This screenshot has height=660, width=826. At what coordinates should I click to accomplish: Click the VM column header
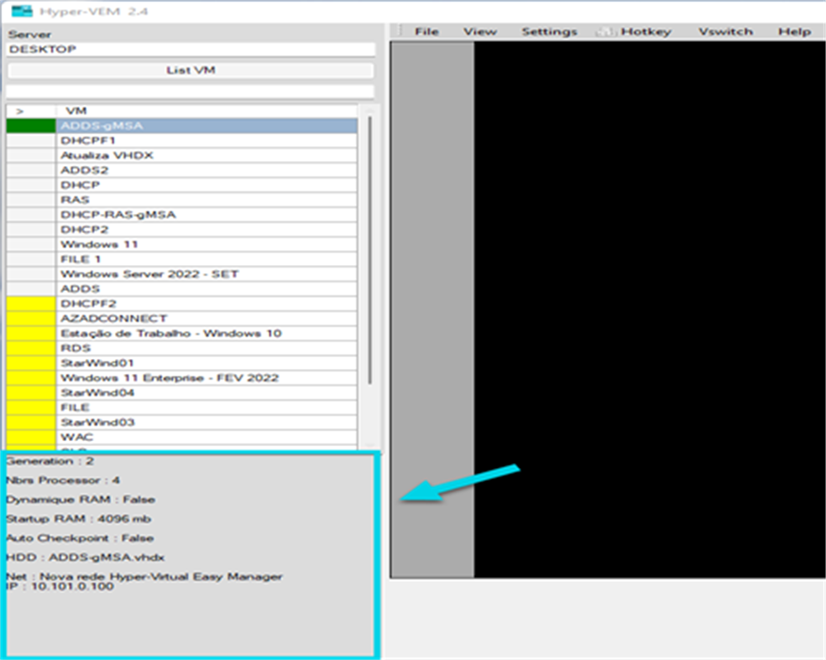coord(206,111)
